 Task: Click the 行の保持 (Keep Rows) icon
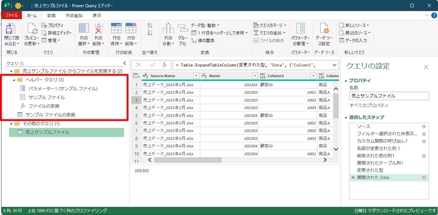pos(116,28)
